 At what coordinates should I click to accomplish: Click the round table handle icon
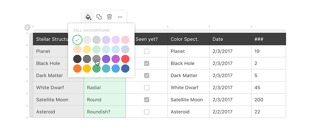click(27, 28)
